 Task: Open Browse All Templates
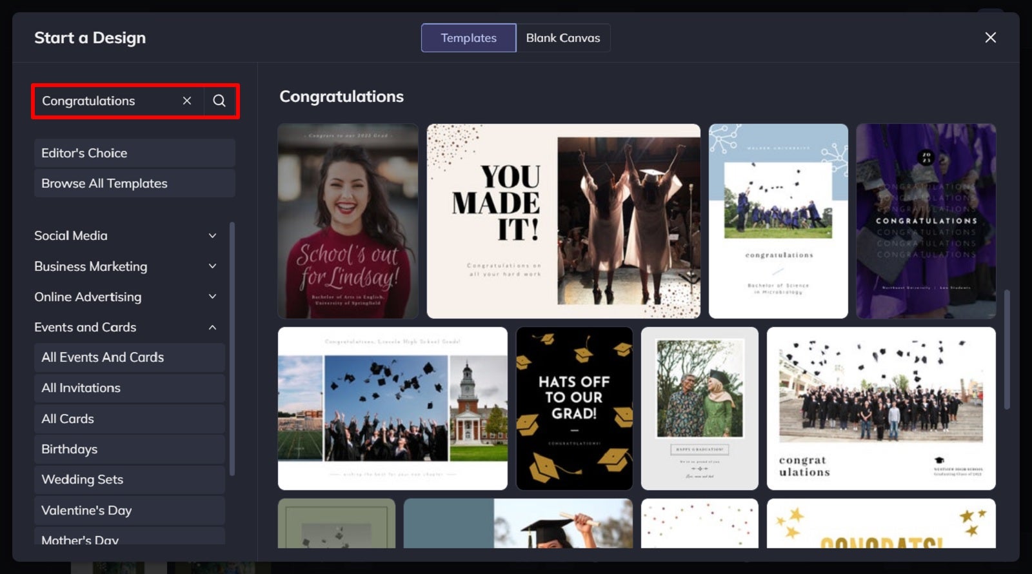click(134, 183)
